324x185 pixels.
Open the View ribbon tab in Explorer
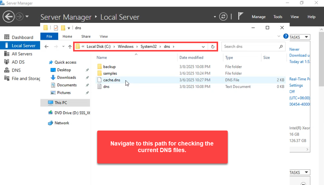pos(103,37)
